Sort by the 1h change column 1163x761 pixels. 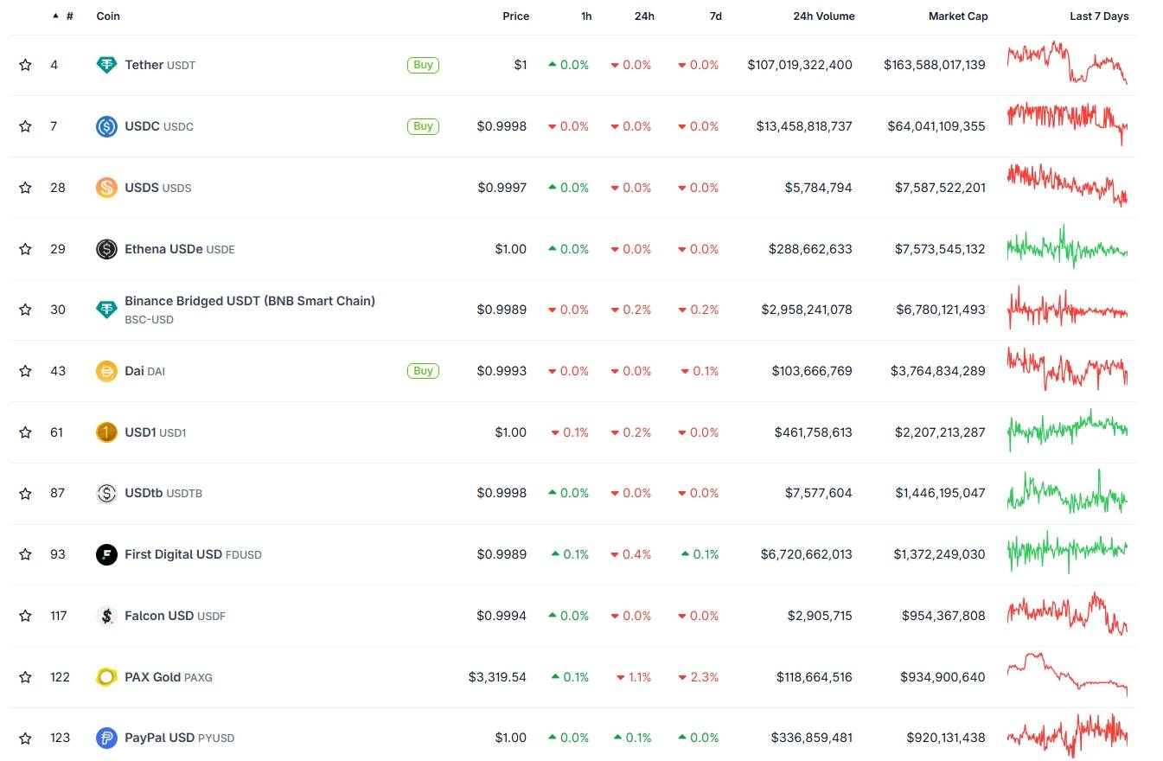point(587,16)
